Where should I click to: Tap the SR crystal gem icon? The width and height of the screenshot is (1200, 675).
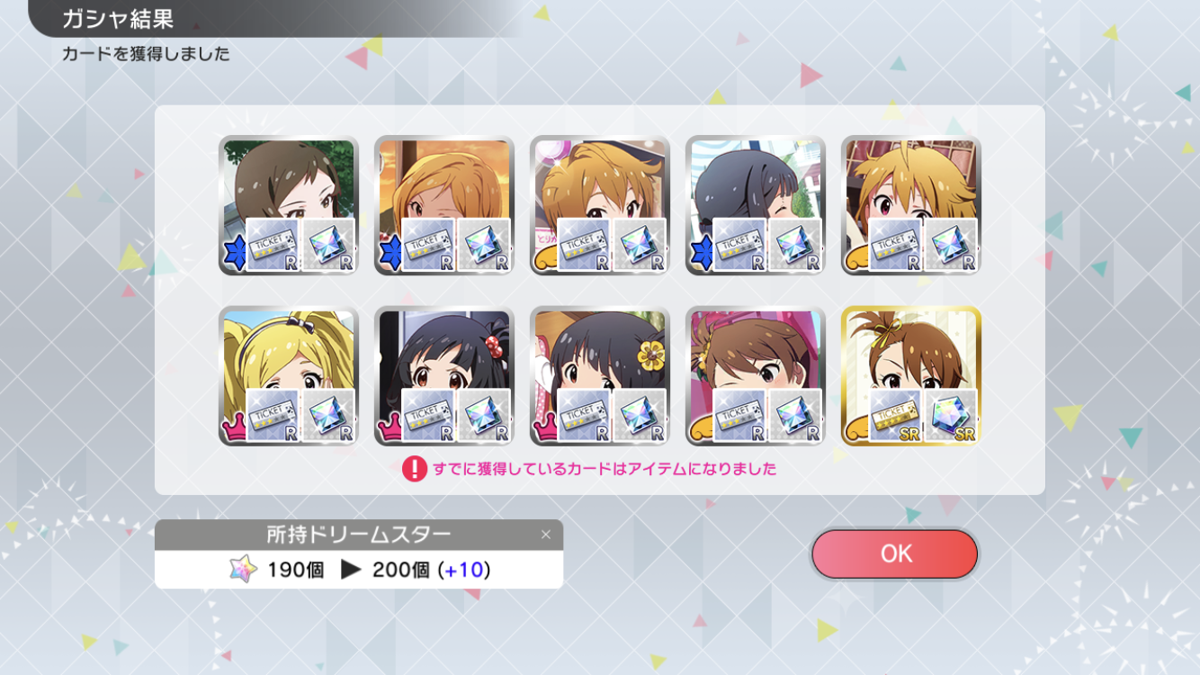pyautogui.click(x=951, y=416)
